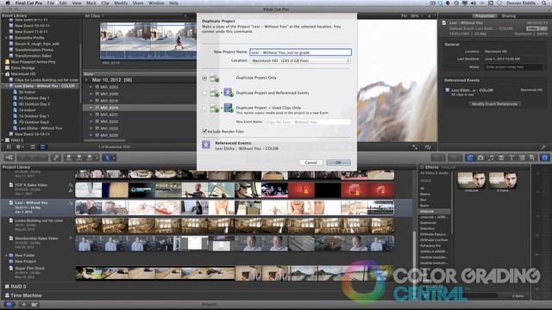Click the add new project plus icon

[x=23, y=304]
